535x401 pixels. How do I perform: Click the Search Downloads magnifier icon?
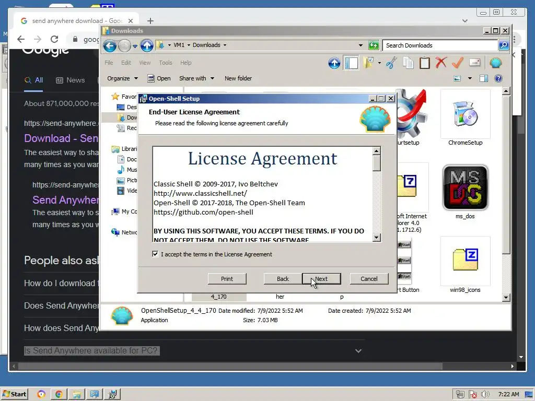click(x=504, y=45)
